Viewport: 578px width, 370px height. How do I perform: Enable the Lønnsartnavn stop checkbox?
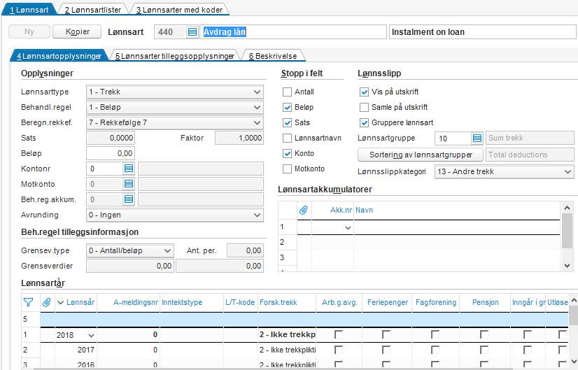click(x=287, y=138)
